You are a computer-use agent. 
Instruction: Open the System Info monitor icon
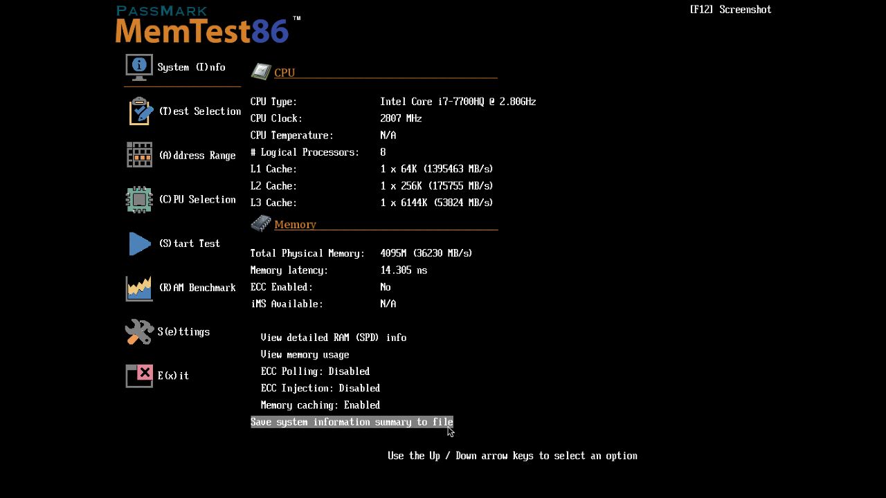pos(139,67)
